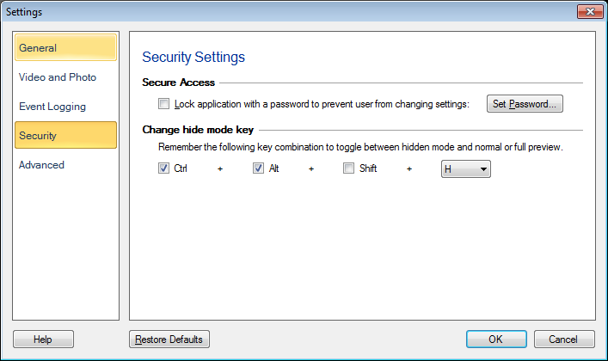
Task: Click the Settings window title bar
Action: point(258,12)
